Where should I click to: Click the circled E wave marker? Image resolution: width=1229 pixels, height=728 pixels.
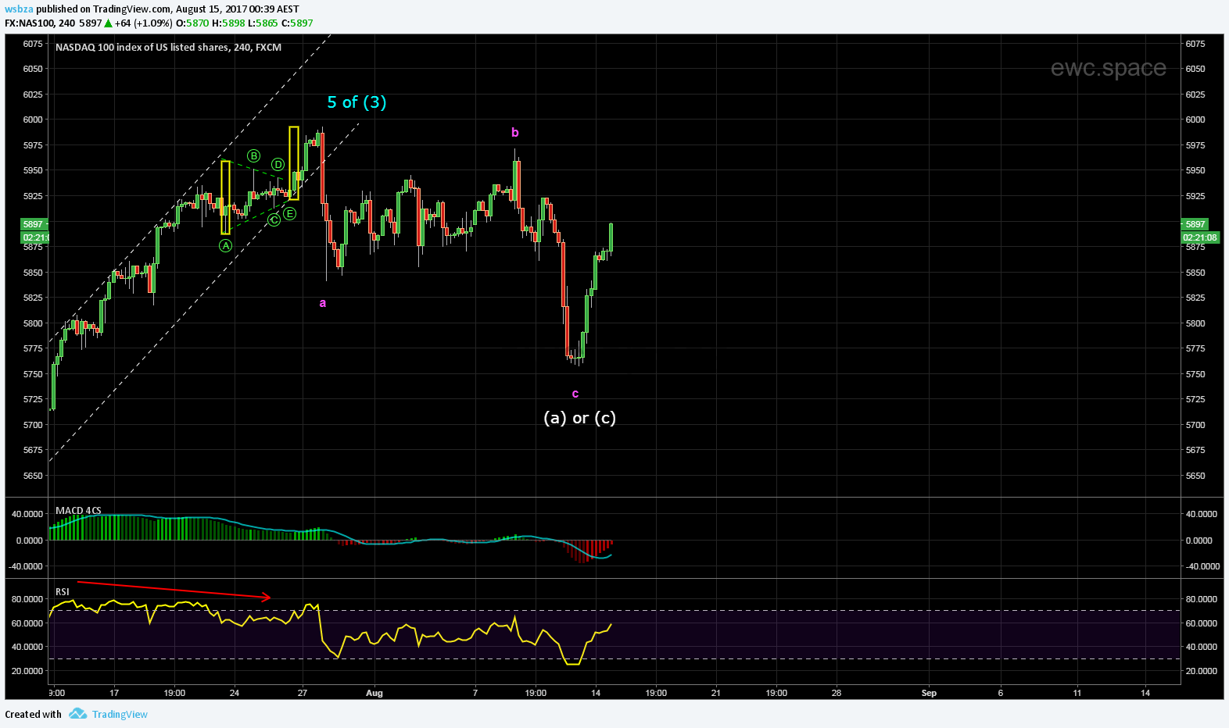[290, 214]
